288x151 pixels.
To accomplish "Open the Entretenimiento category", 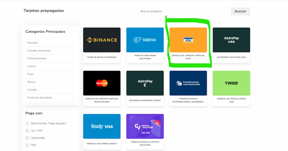I will (37, 58).
